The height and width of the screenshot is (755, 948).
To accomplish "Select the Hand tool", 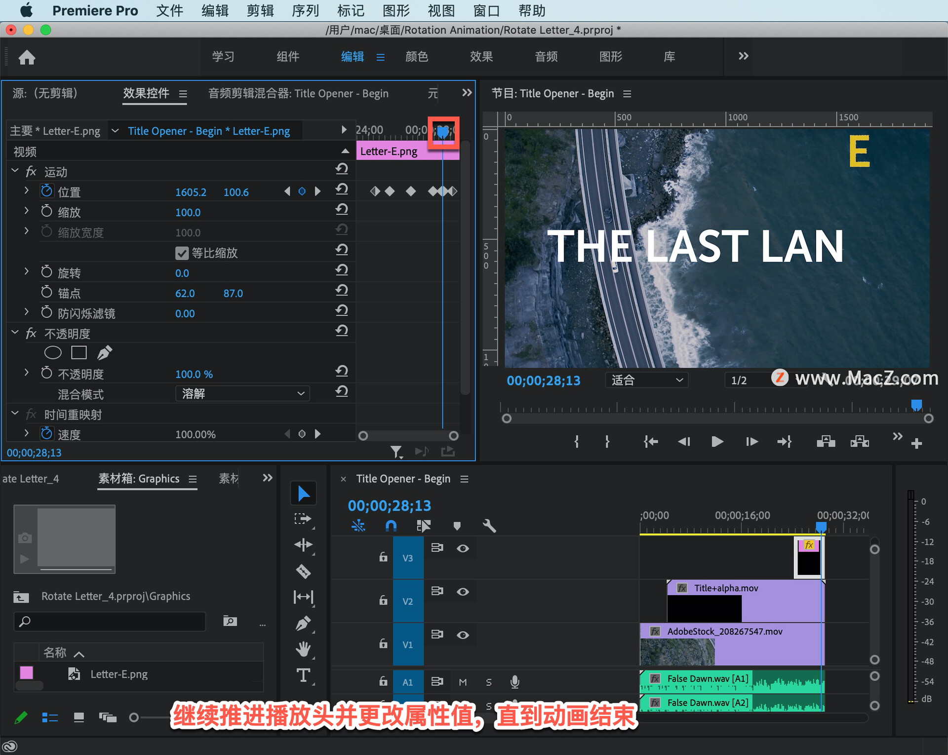I will click(303, 649).
